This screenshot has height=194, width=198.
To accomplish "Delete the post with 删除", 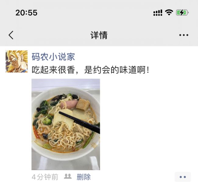I will pos(84,177).
